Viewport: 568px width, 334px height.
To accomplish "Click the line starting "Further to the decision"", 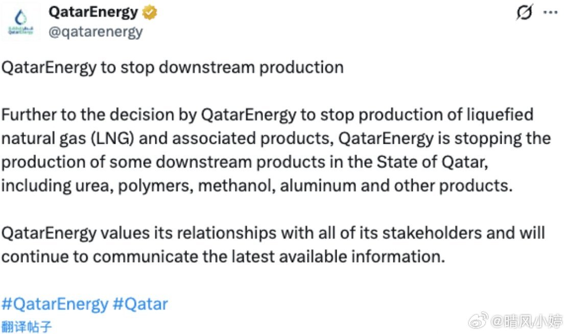I will pyautogui.click(x=267, y=114).
